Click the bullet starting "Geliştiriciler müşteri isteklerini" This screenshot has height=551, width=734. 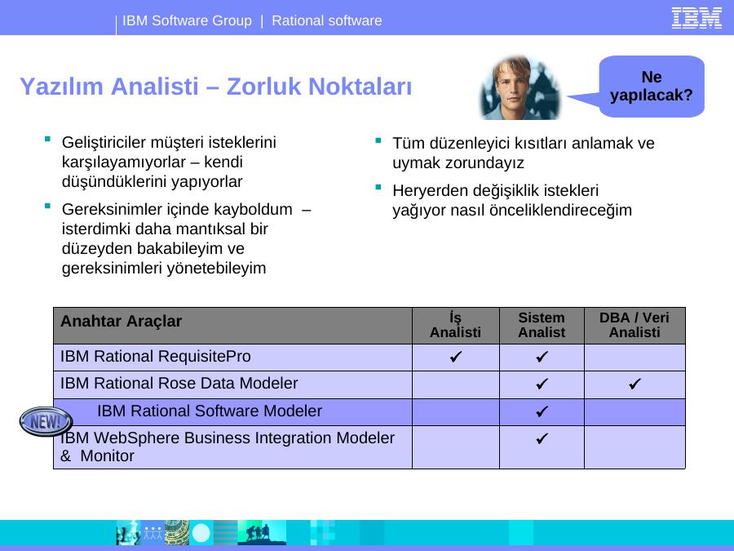pos(169,162)
